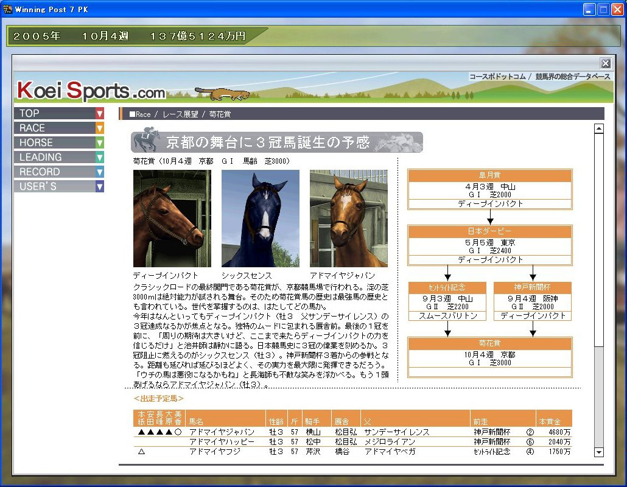Click the 馬名 column header
The image size is (627, 487).
(x=225, y=418)
